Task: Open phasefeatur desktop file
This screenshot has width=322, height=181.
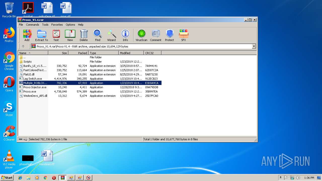Action: [x=28, y=160]
